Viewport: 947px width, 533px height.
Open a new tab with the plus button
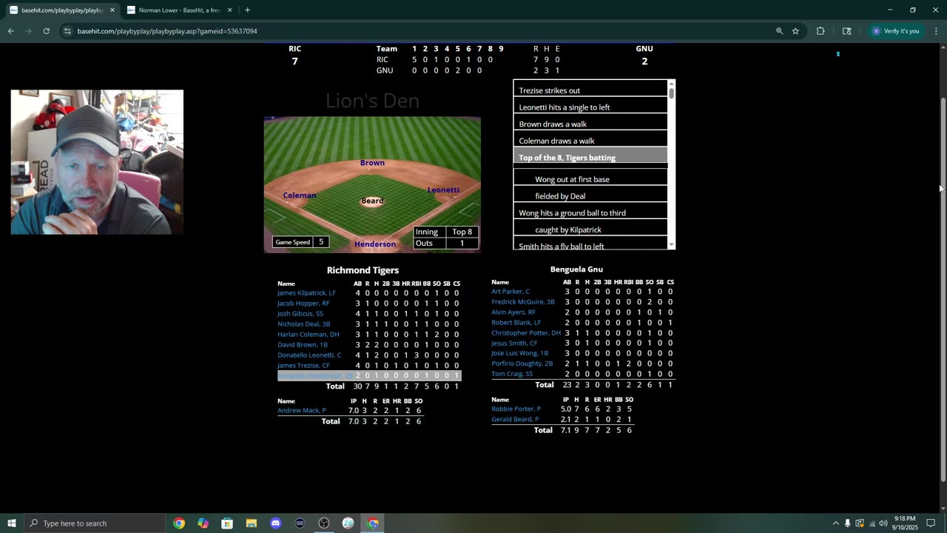[247, 10]
